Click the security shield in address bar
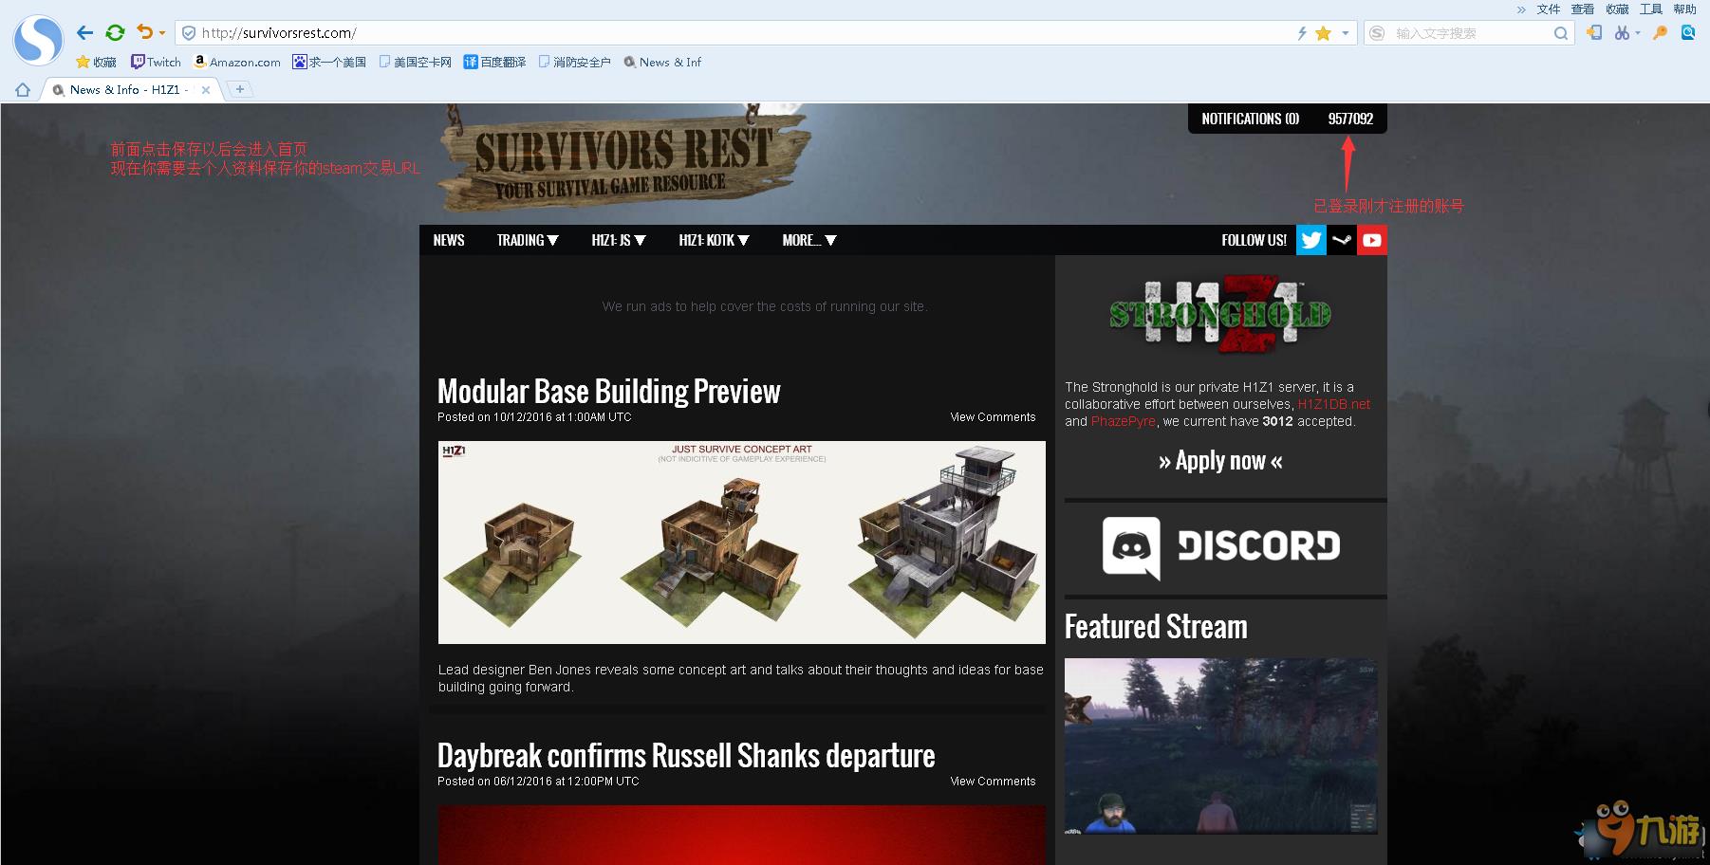The width and height of the screenshot is (1710, 865). [189, 33]
